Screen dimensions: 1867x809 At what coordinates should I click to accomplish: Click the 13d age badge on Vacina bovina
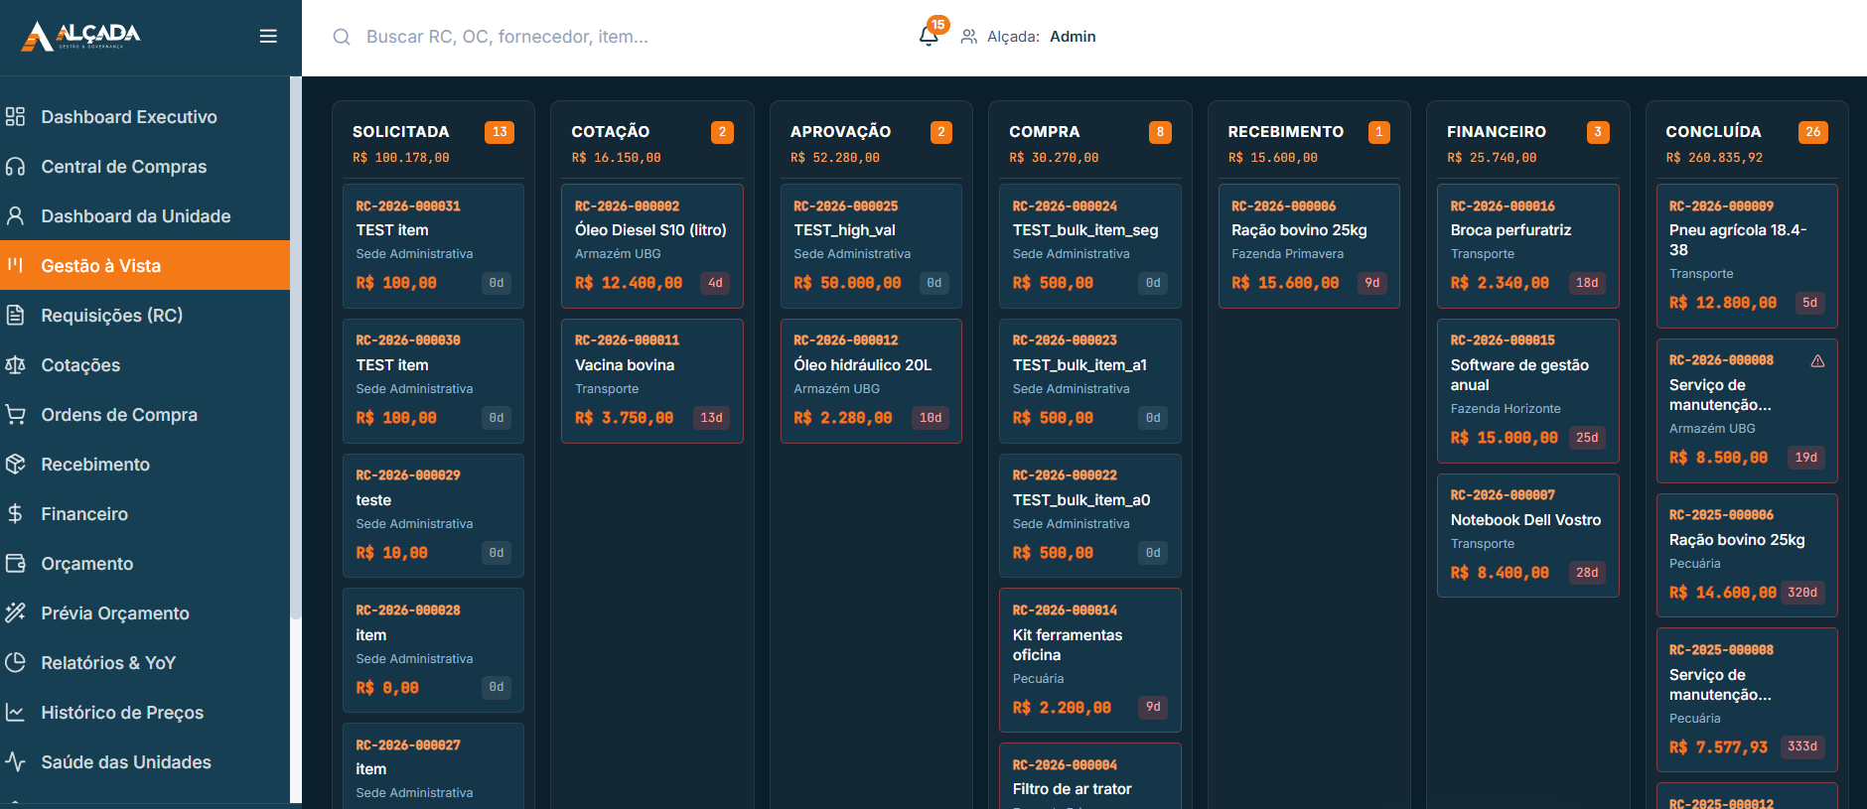(x=711, y=418)
